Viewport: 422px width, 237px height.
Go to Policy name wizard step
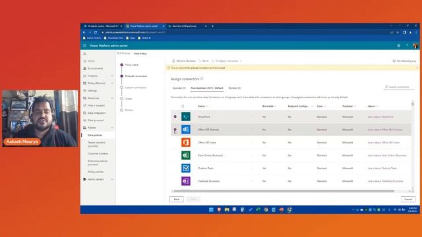pyautogui.click(x=132, y=65)
